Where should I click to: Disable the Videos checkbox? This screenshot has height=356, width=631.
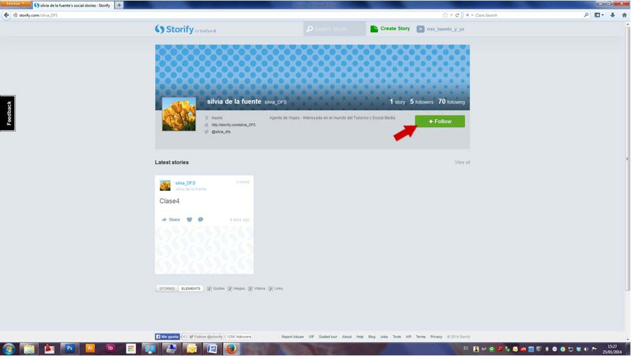250,289
